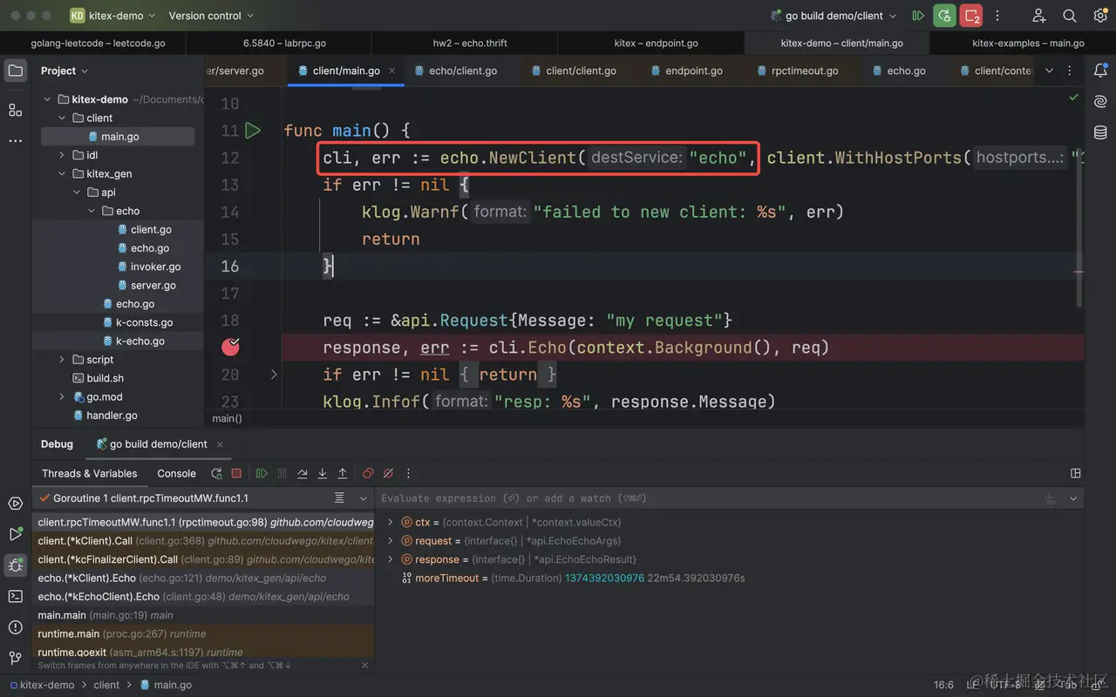Stop the debug session with the red square
Screen dimensions: 1116x697
[x=236, y=473]
